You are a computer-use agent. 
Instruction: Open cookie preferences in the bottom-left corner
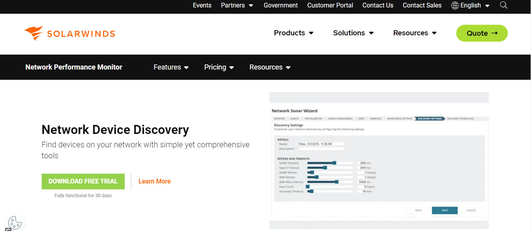[15, 223]
